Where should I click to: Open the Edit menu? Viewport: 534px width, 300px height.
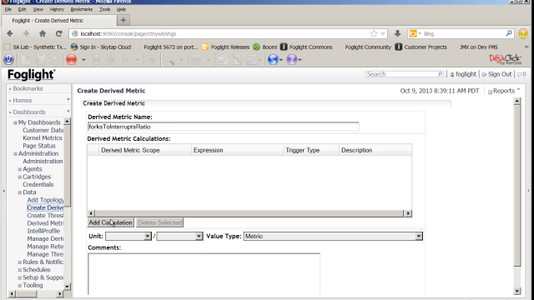[x=23, y=9]
